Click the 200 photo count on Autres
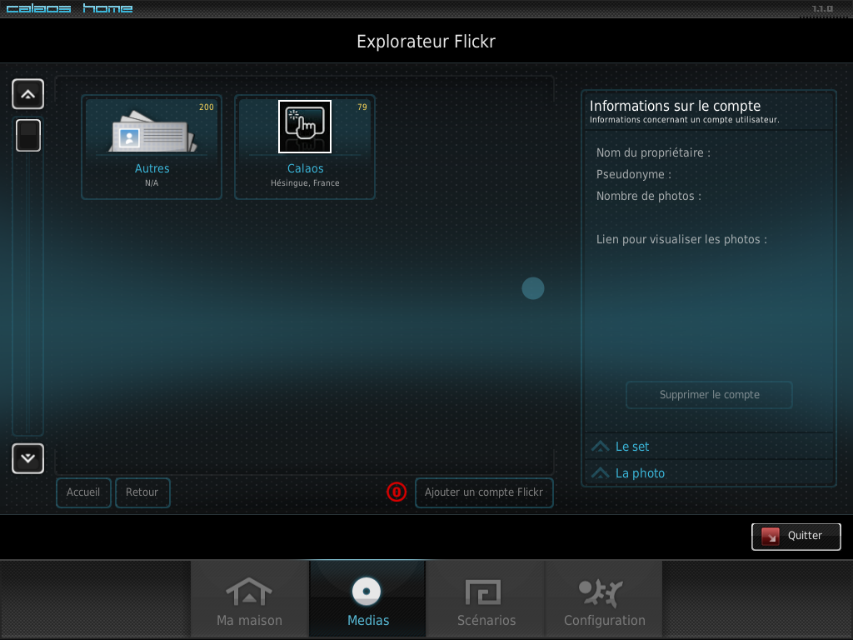The height and width of the screenshot is (640, 853). click(x=207, y=107)
